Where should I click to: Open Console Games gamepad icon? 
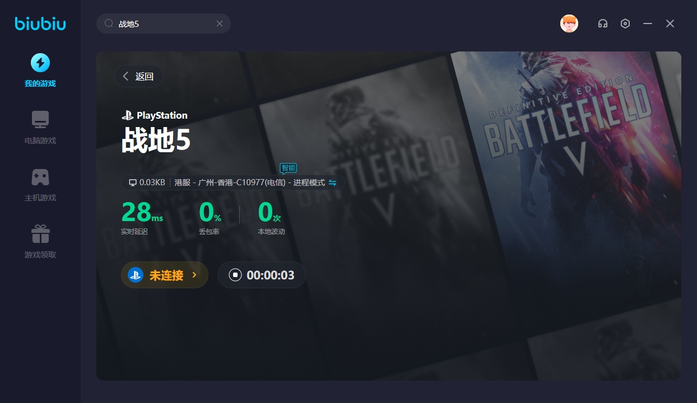coord(40,177)
